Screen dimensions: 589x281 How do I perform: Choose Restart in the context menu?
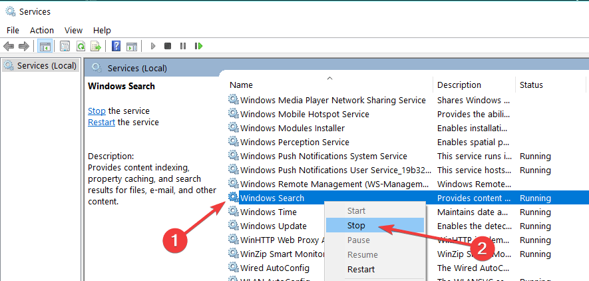[x=375, y=269]
